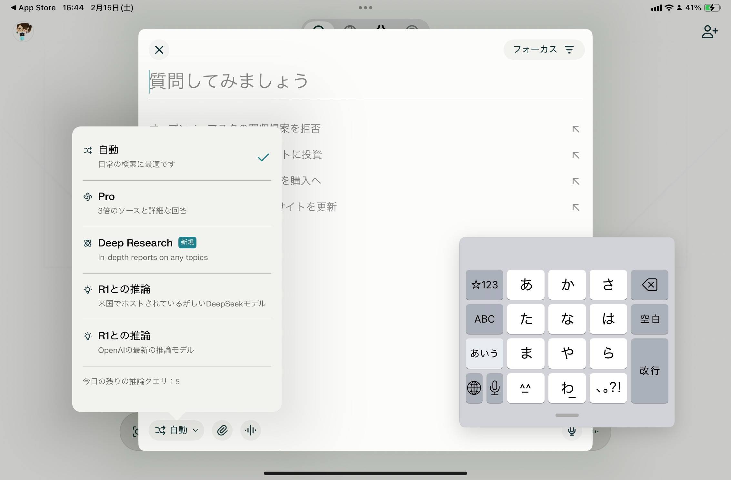
Task: Choose R1との推論 DeepSeek model option
Action: tap(177, 296)
